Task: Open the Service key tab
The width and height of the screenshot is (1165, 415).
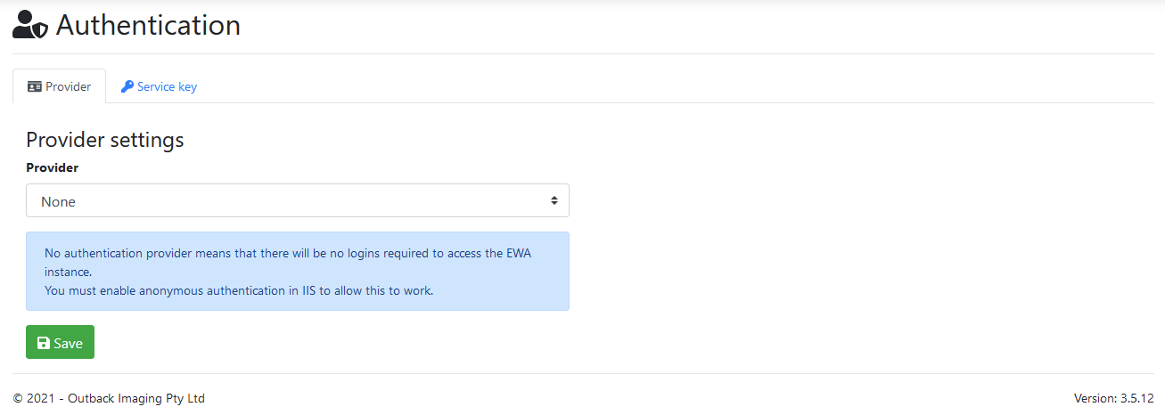Action: 159,86
